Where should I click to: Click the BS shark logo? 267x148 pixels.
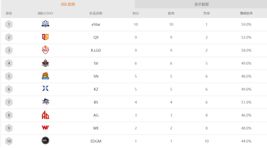46,102
